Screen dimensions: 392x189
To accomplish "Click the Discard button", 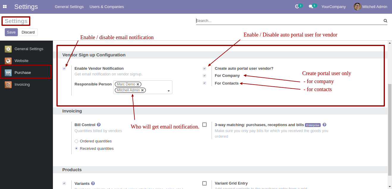I will pos(28,32).
